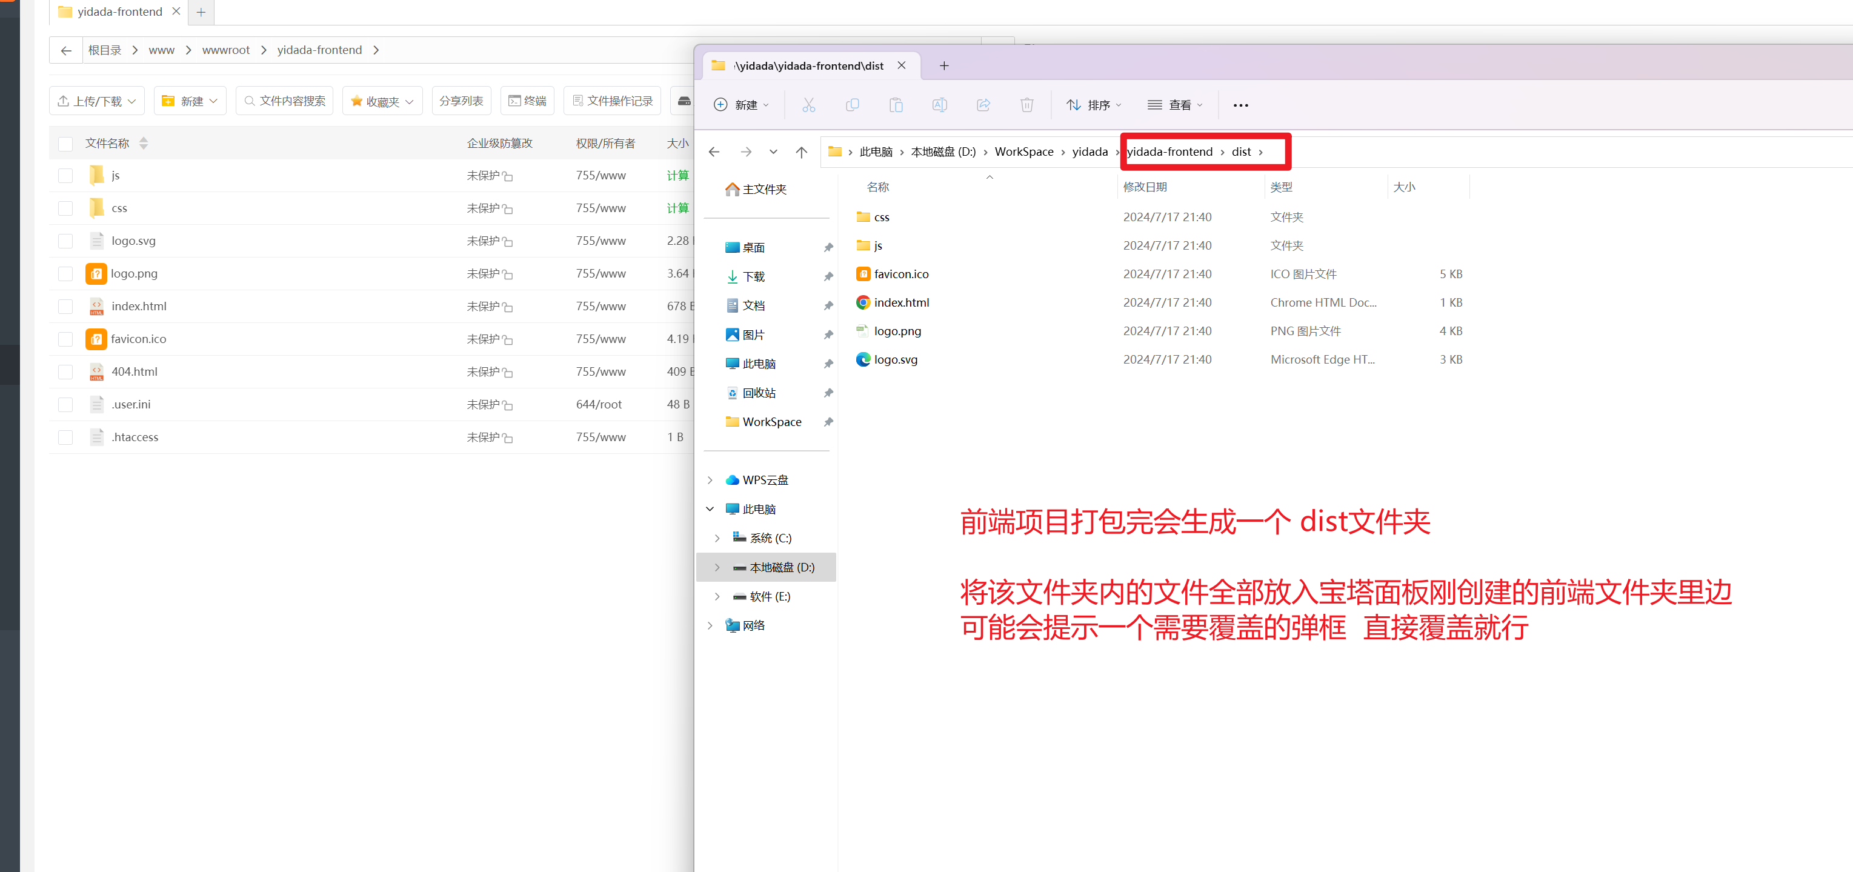
Task: Select logo.svg Edge file in Explorer
Action: tap(895, 360)
